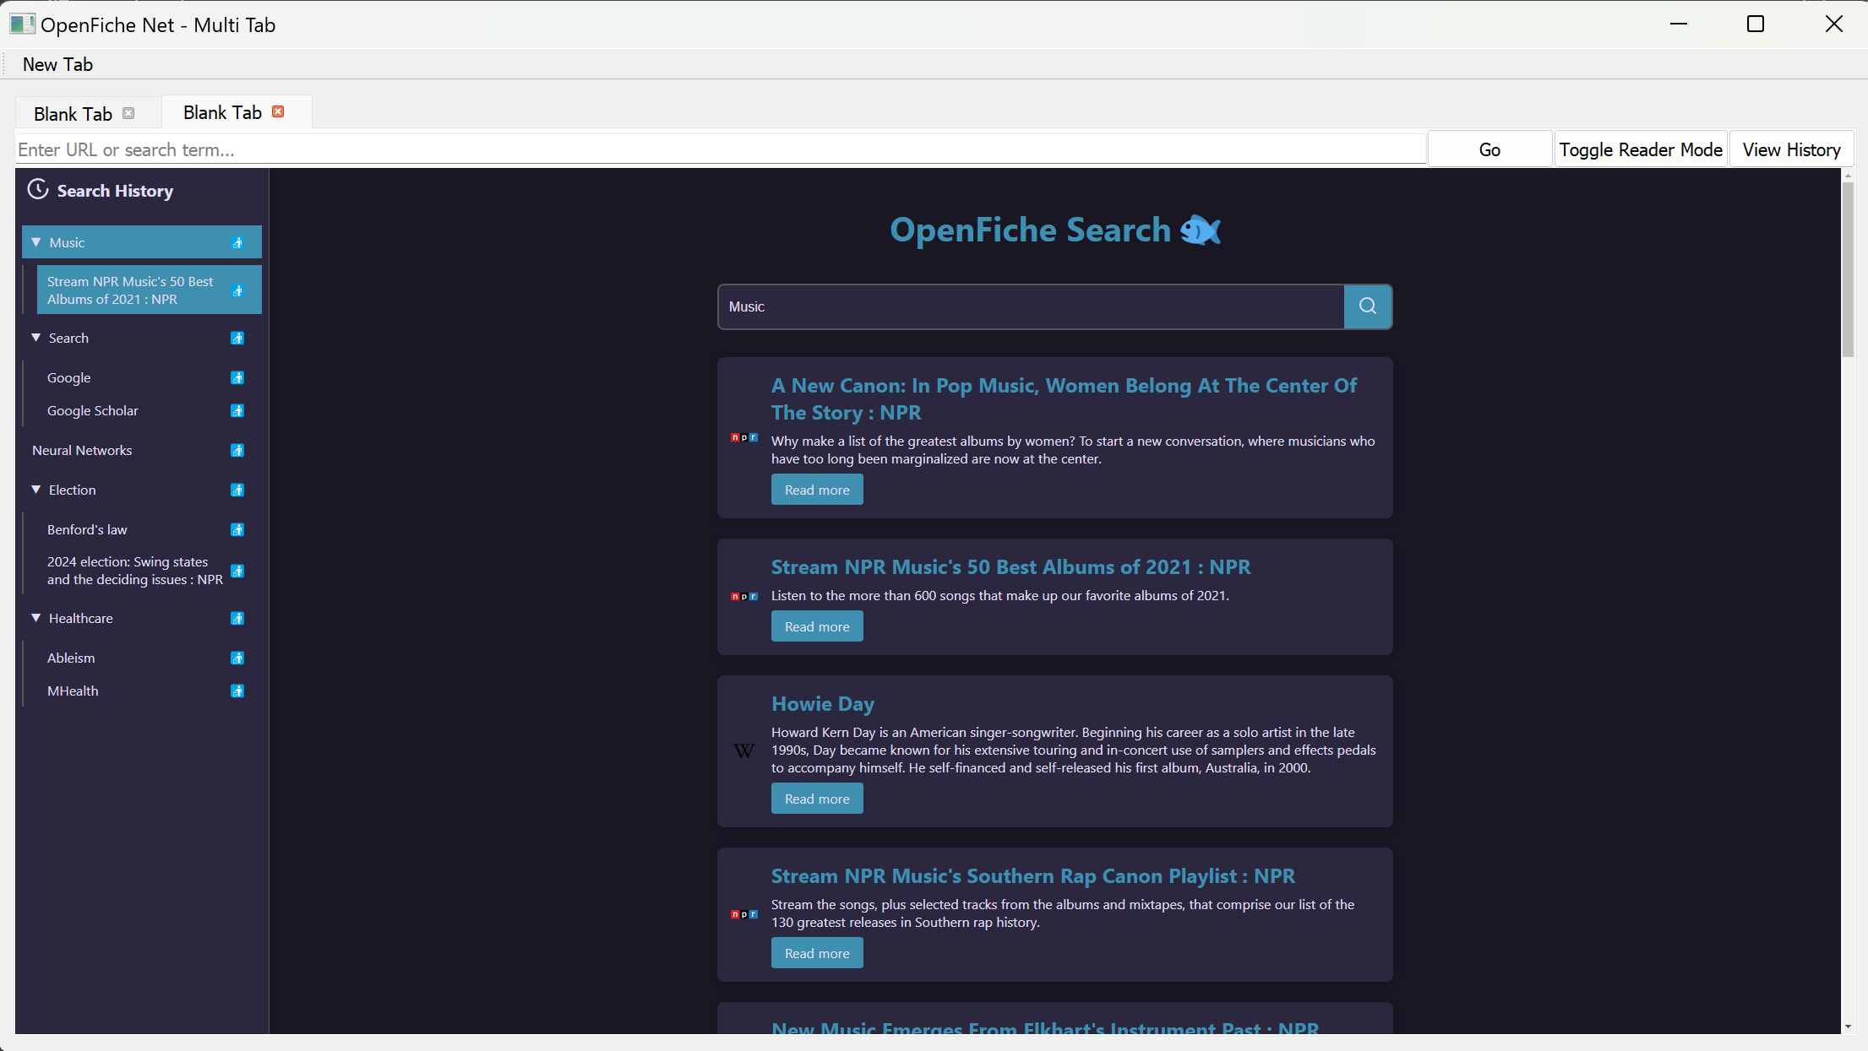The width and height of the screenshot is (1868, 1051).
Task: Click the delete icon beside MHealth
Action: point(237,691)
